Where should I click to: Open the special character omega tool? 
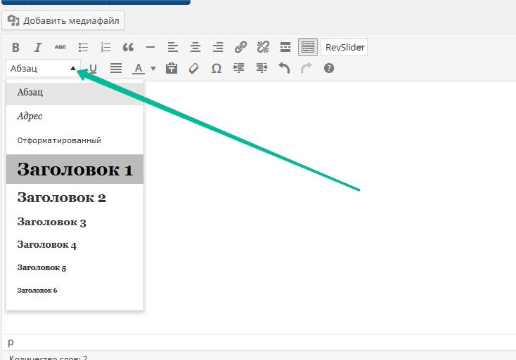[x=216, y=69]
